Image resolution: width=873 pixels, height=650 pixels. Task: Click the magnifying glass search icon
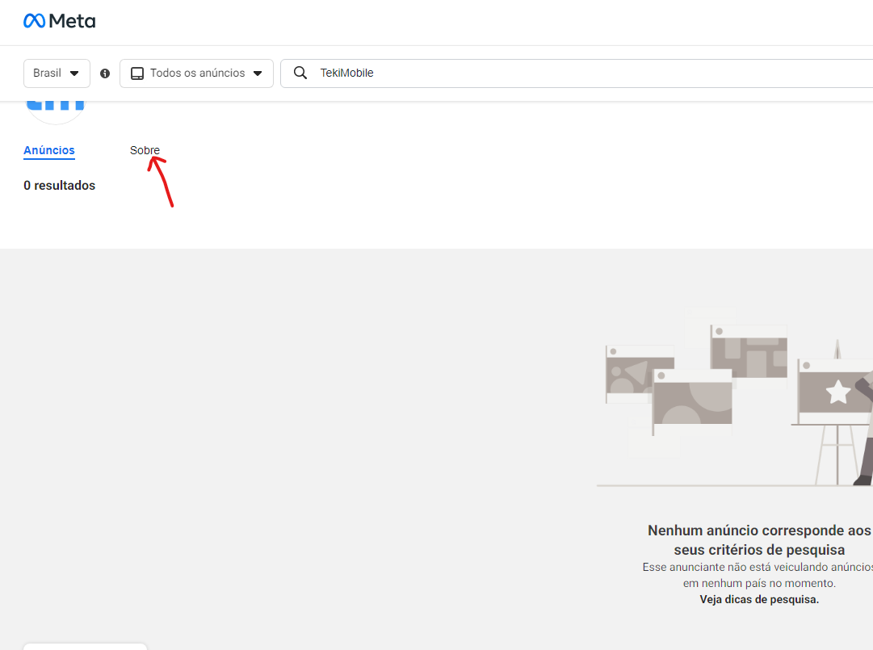pos(300,73)
